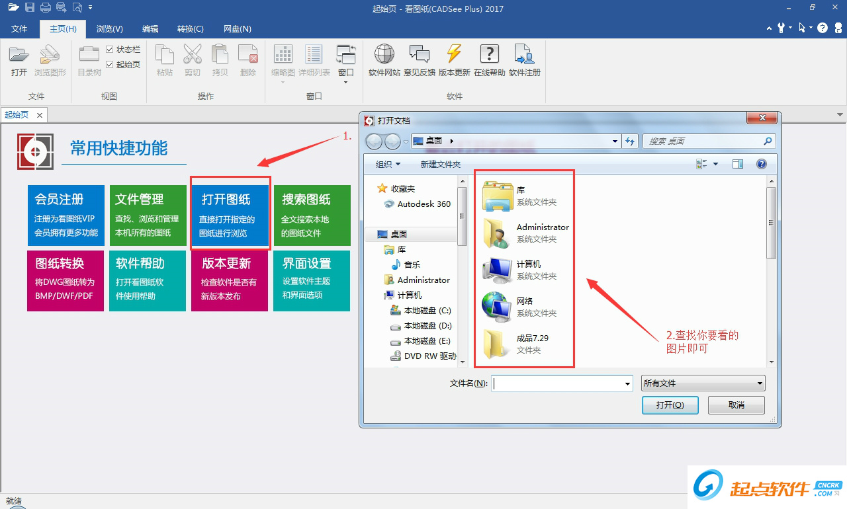Screen dimensions: 847x509
Task: Click the print icon in the quick access toolbar
Action: tap(46, 8)
